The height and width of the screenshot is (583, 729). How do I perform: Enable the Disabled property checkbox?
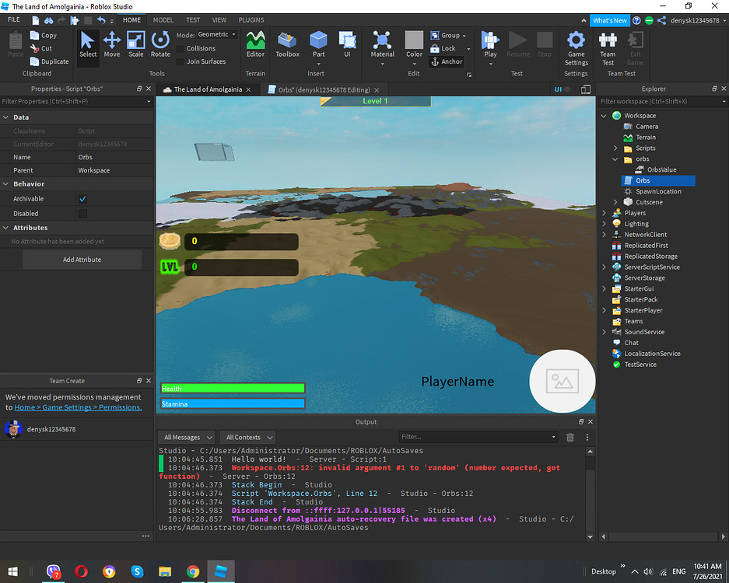tap(82, 214)
